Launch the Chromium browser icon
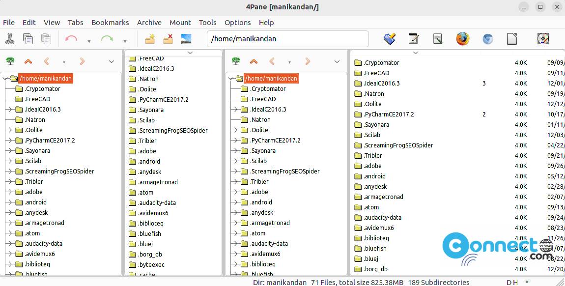565x286 pixels. pos(487,38)
